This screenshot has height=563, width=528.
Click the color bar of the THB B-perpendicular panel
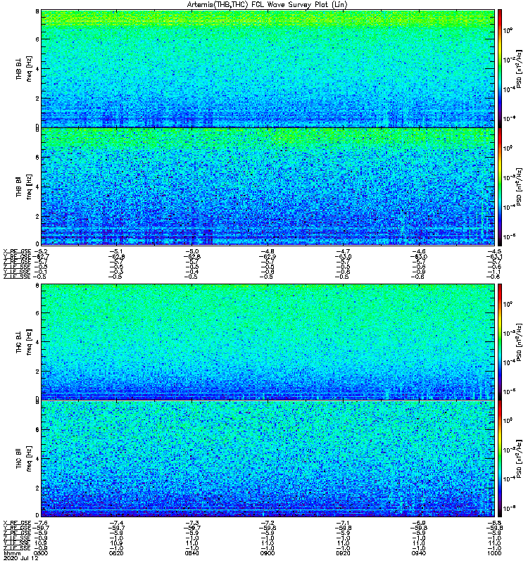pos(499,68)
